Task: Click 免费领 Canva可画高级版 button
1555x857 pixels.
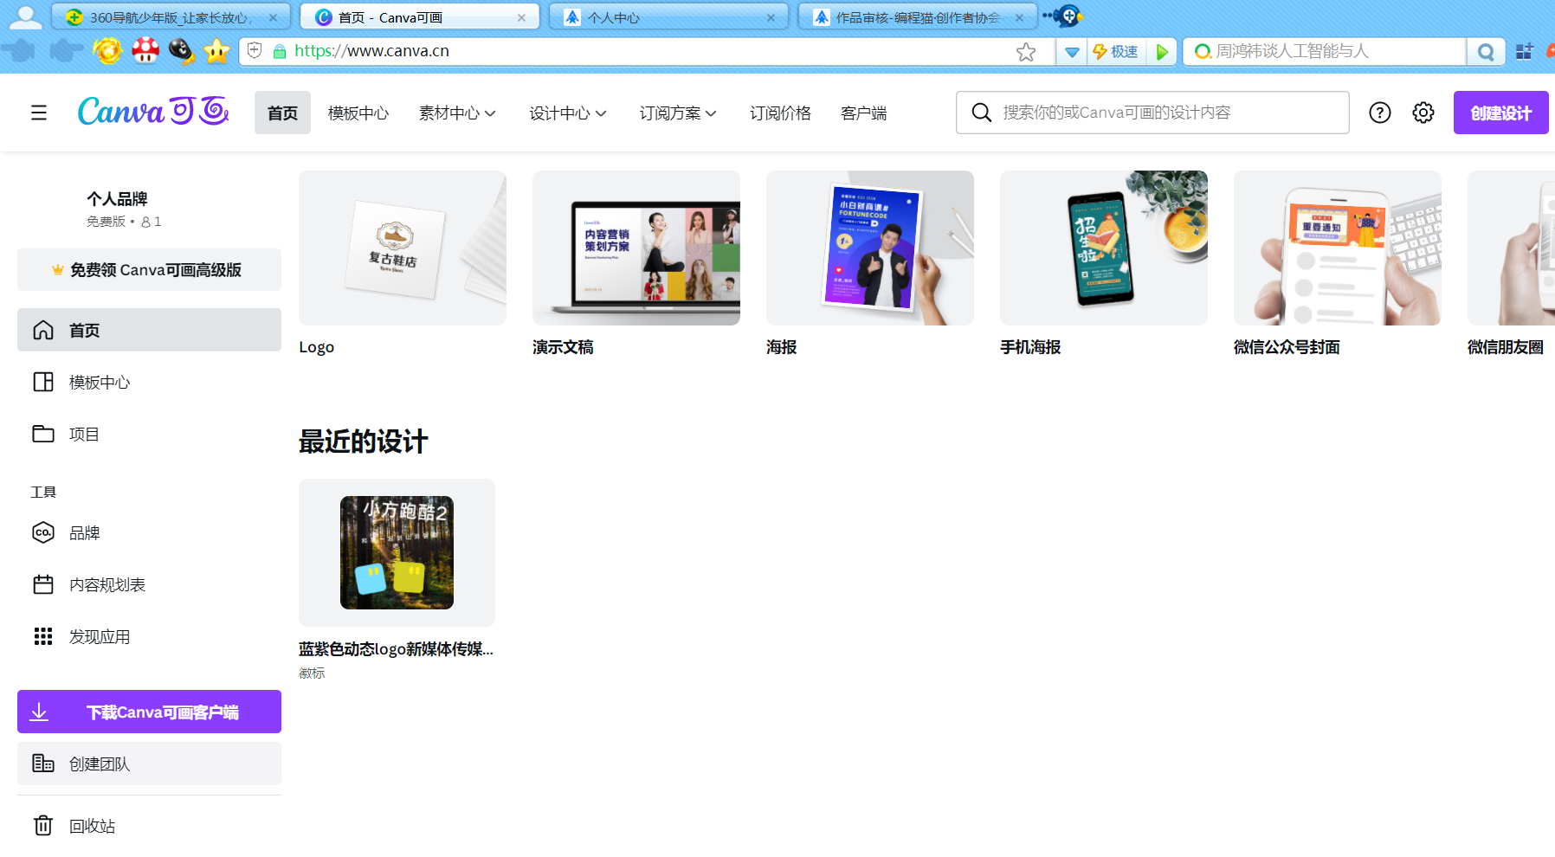Action: pyautogui.click(x=149, y=270)
